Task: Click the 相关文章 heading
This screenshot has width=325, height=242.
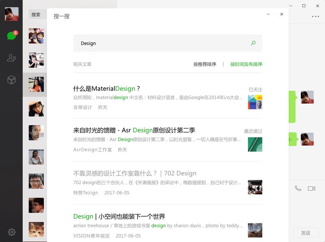Action: [x=82, y=64]
